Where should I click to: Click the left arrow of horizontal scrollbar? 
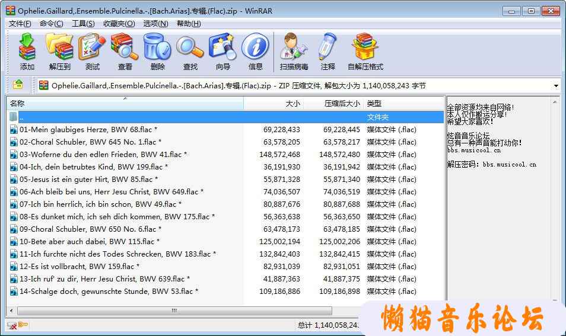tap(11, 311)
